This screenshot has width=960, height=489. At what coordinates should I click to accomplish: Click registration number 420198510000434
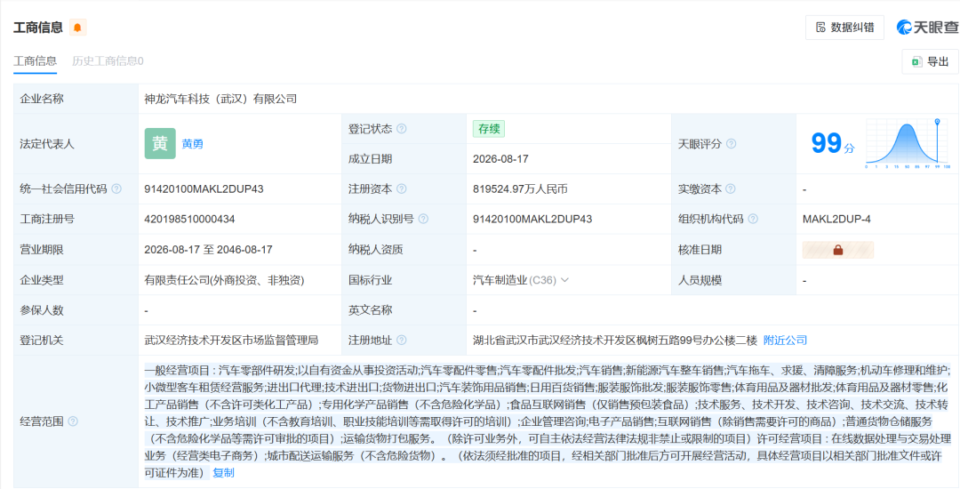(190, 219)
